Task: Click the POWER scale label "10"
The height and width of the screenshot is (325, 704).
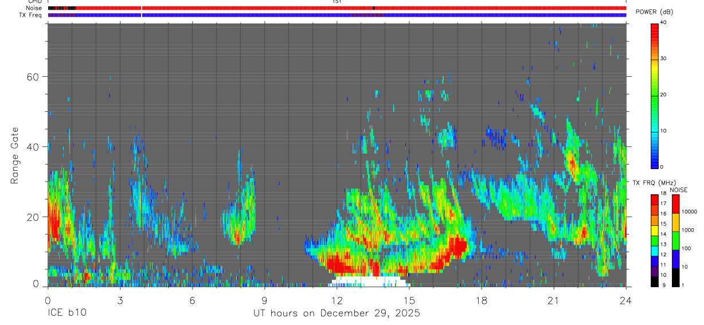Action: (x=664, y=131)
